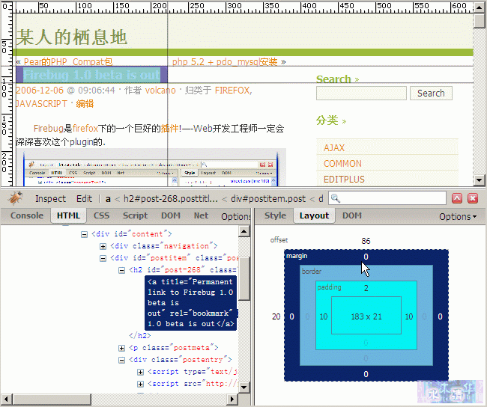The width and height of the screenshot is (487, 407).
Task: Expand the div class="navigation" node
Action: click(x=103, y=246)
